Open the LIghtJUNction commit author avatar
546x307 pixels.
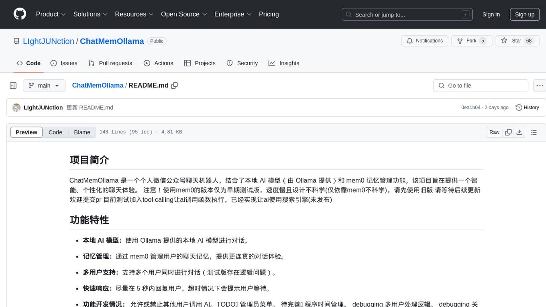[16, 108]
